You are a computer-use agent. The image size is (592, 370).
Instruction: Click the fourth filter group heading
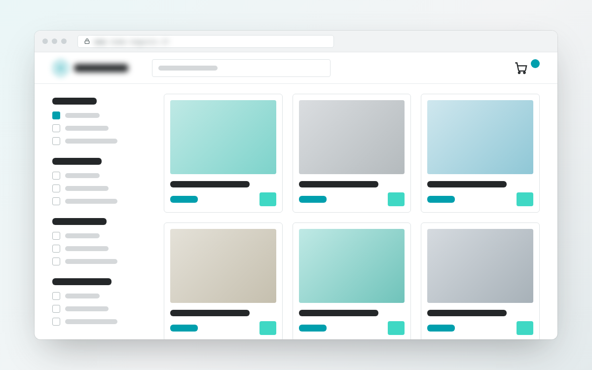[82, 282]
